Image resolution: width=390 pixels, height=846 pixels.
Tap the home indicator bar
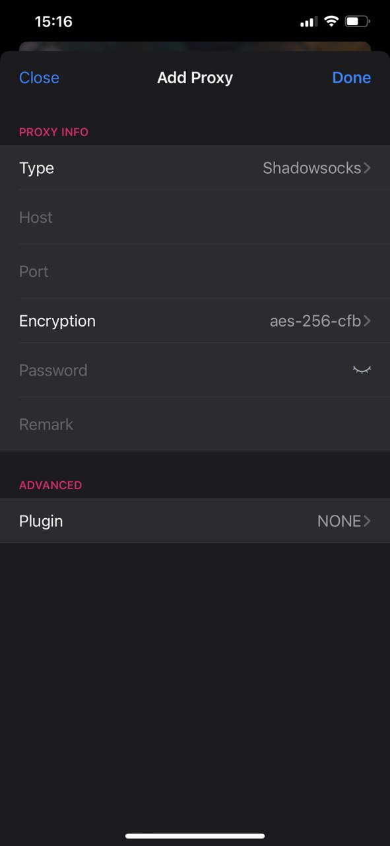195,836
